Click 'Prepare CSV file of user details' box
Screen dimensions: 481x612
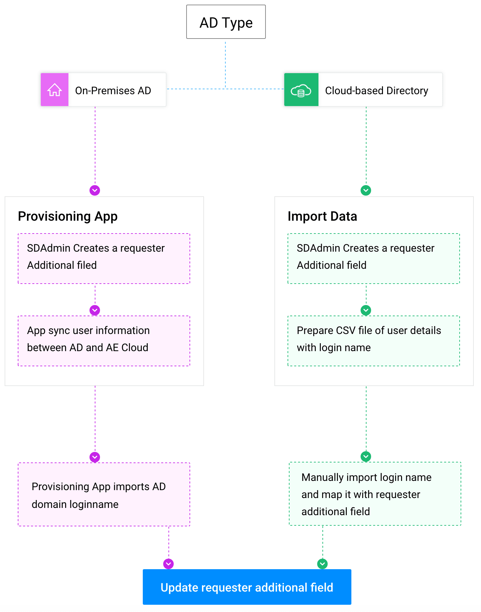(374, 341)
